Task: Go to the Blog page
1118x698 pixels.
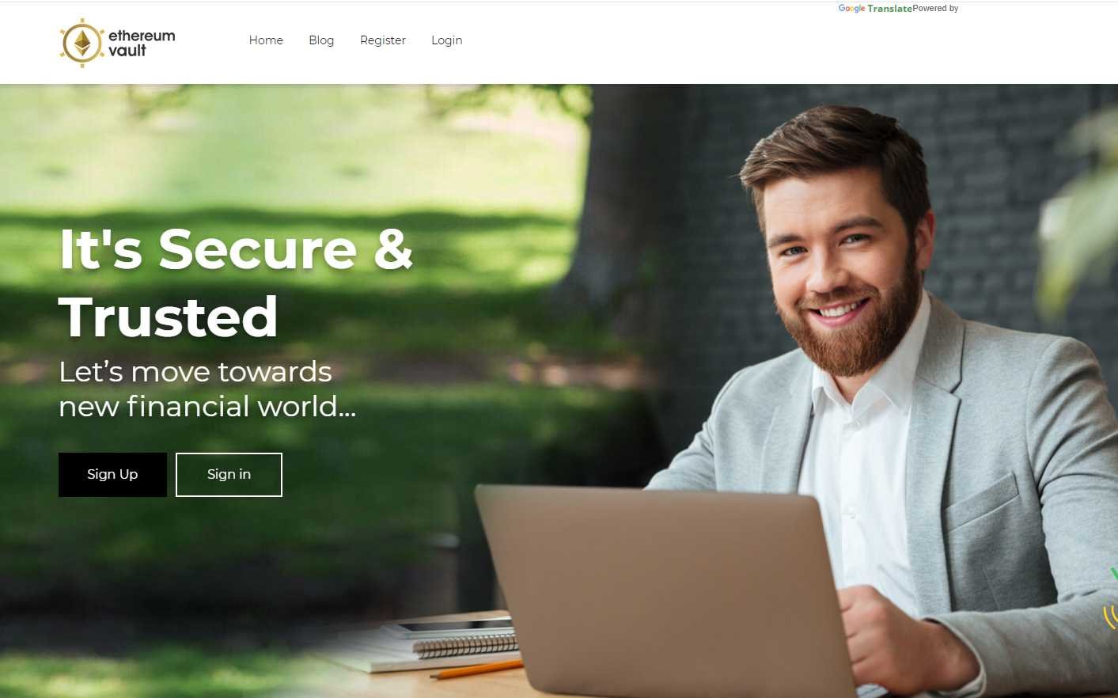Action: coord(321,40)
